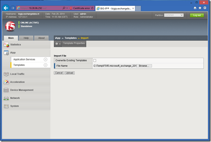Open the Statistics section icon
This screenshot has width=211, height=142.
[6, 44]
